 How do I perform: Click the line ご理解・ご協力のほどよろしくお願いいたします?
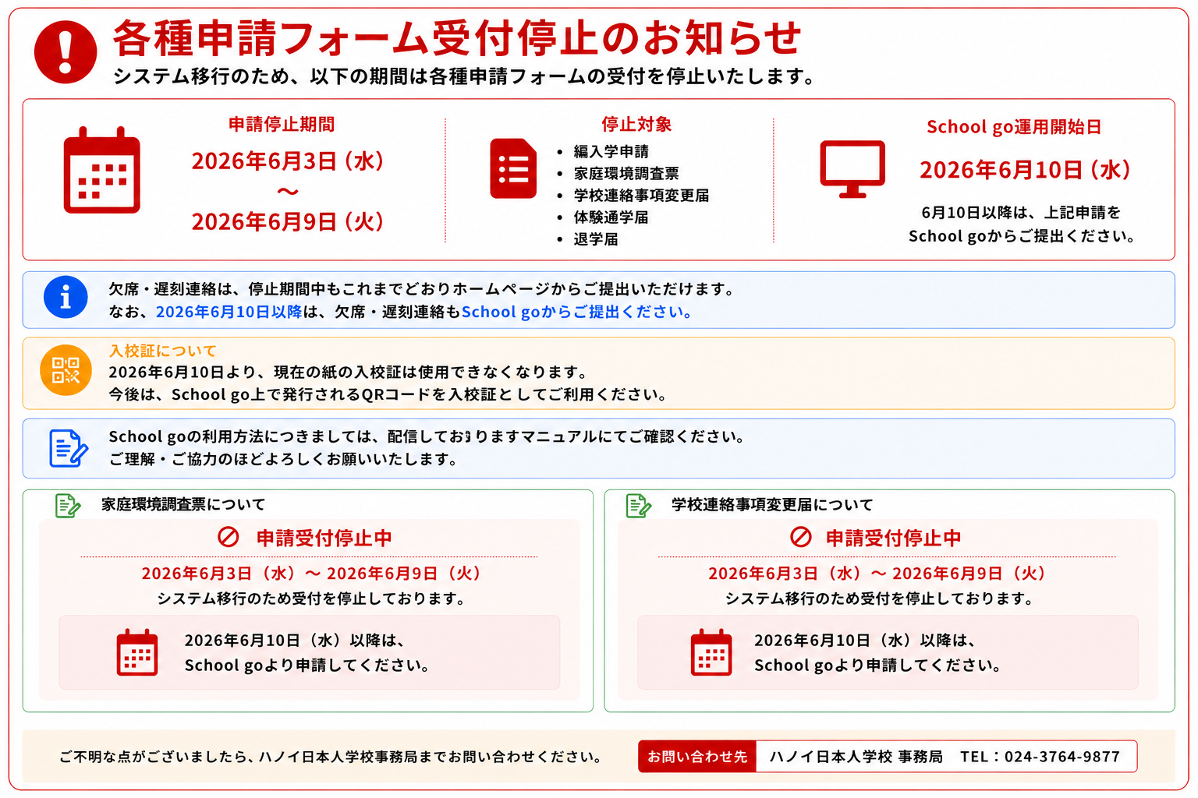coord(283,459)
